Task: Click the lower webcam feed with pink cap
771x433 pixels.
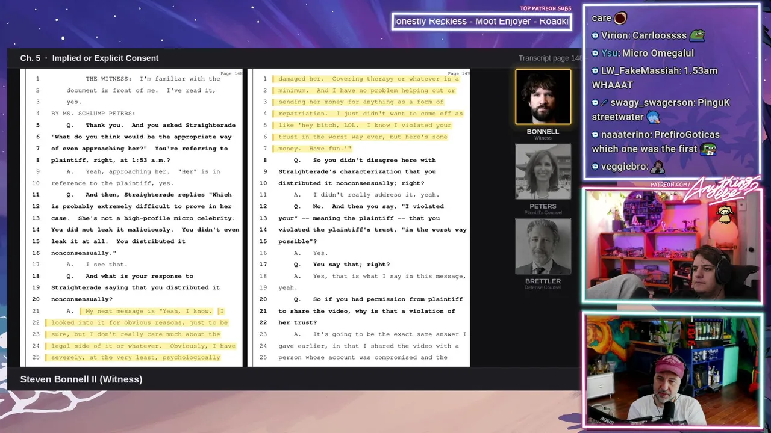Action: 672,369
